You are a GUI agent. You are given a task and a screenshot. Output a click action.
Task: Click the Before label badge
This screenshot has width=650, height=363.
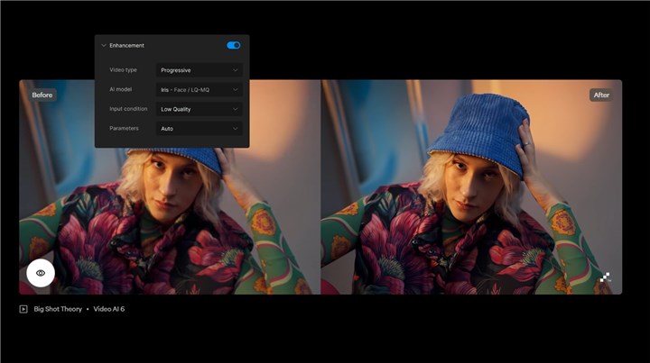coord(42,95)
